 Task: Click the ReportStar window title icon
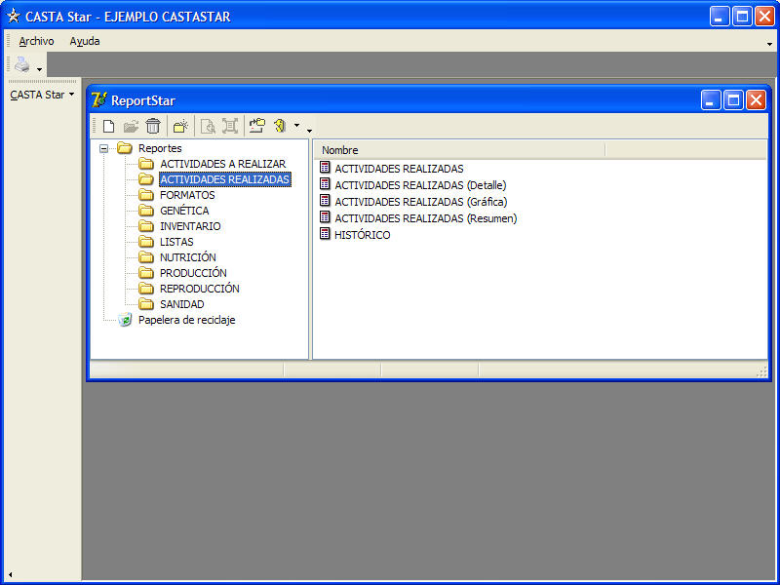tap(99, 100)
